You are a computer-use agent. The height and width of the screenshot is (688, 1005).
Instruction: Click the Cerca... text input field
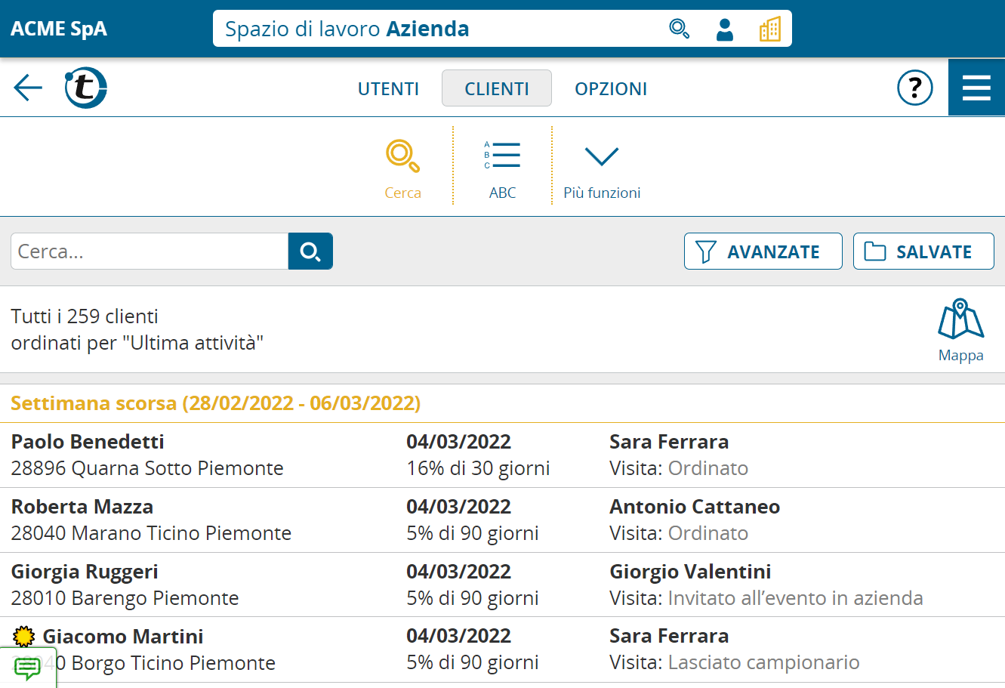pos(150,251)
